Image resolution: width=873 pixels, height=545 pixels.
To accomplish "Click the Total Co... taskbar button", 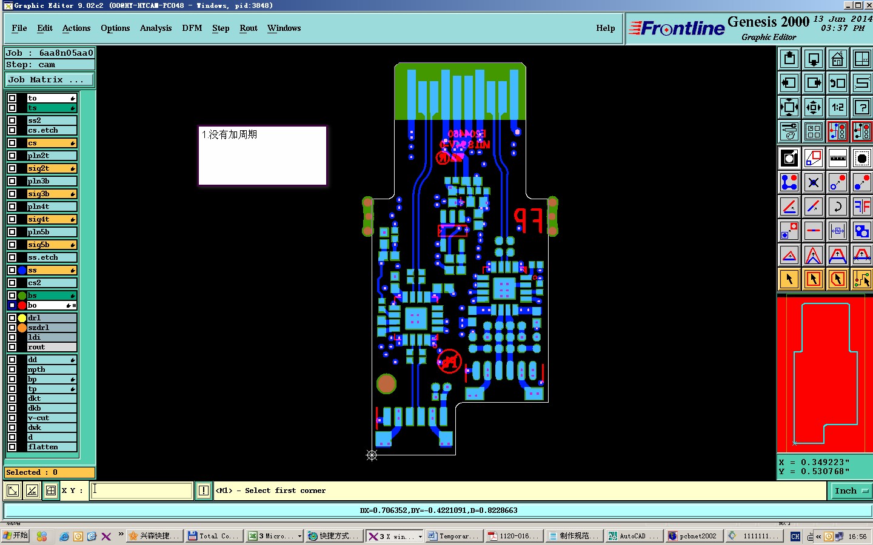I will coord(215,536).
